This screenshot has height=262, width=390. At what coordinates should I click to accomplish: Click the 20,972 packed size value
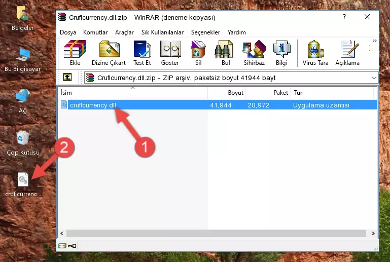click(258, 105)
